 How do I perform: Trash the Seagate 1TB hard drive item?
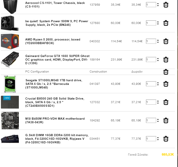[x=166, y=84]
